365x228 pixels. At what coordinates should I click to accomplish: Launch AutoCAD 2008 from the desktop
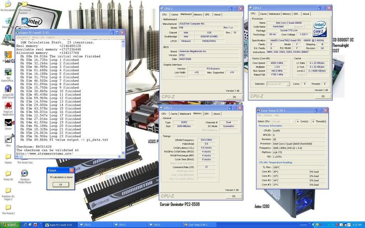(x=8, y=38)
